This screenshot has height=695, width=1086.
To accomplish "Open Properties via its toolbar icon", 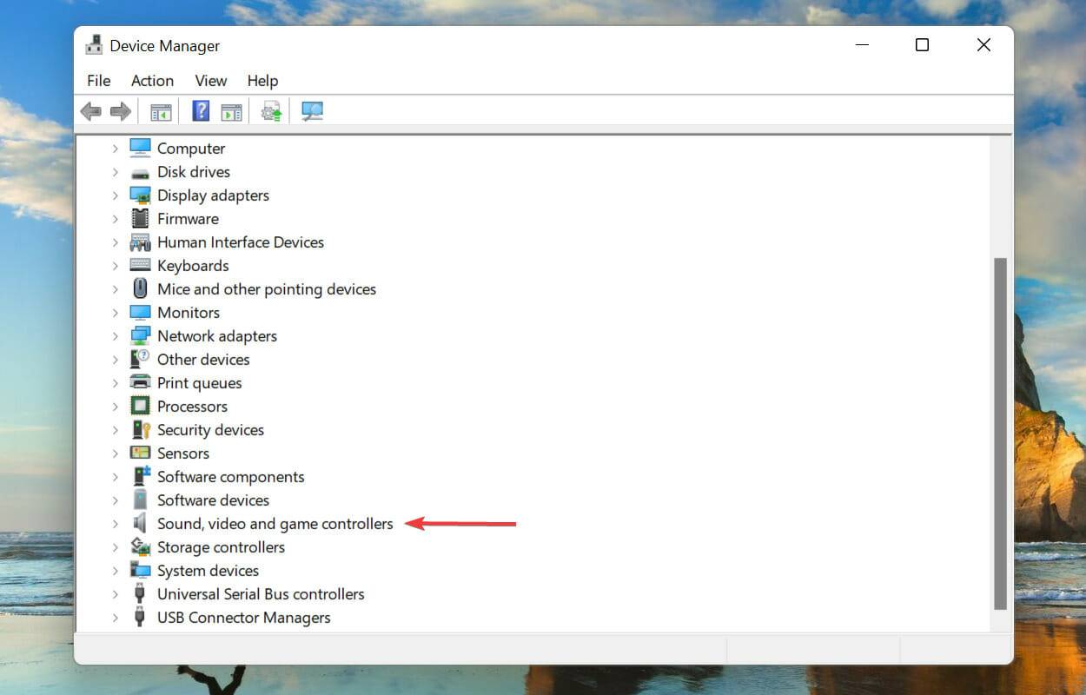I will [231, 110].
